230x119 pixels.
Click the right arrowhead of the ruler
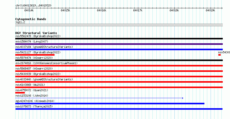pyautogui.click(x=222, y=8)
